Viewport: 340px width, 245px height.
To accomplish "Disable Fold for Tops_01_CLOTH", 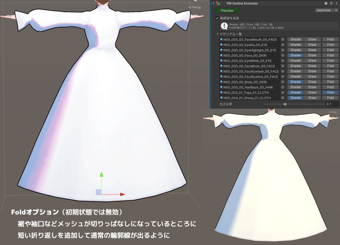I will pyautogui.click(x=330, y=92).
